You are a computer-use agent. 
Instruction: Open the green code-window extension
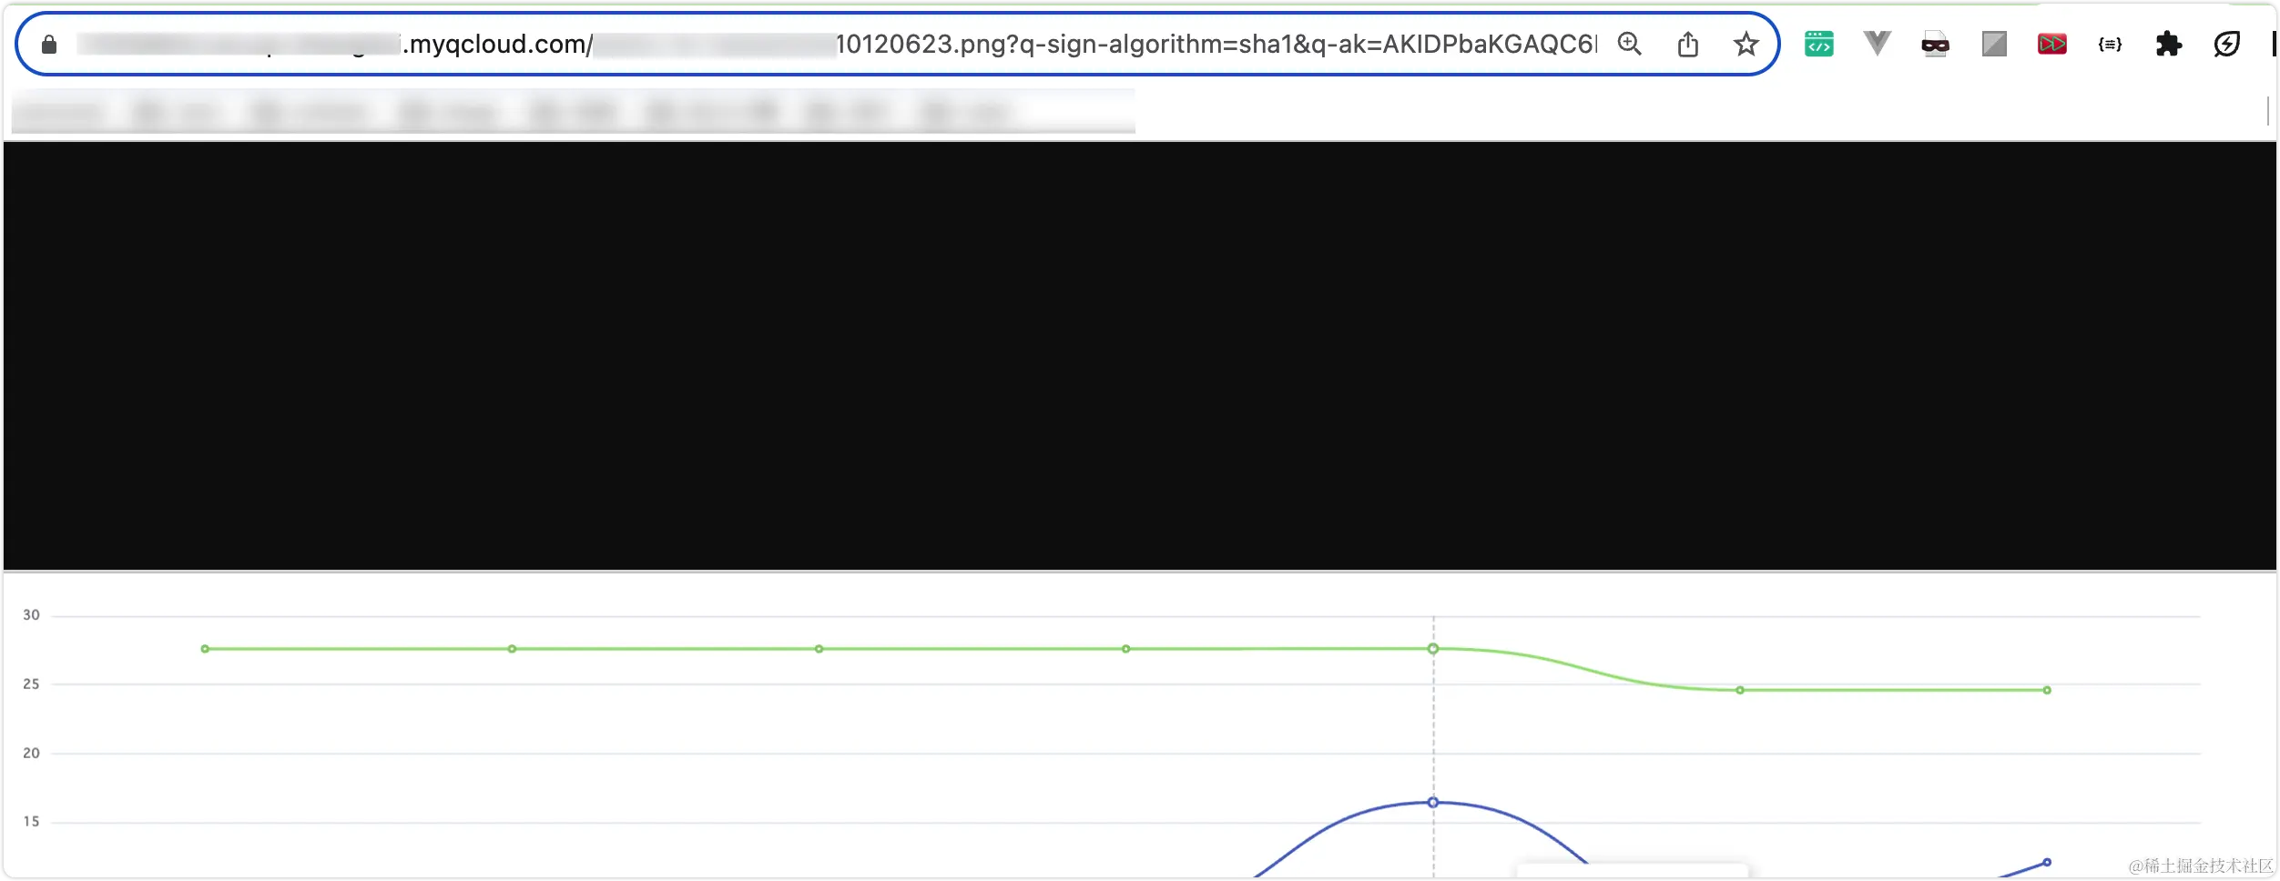pos(1818,44)
